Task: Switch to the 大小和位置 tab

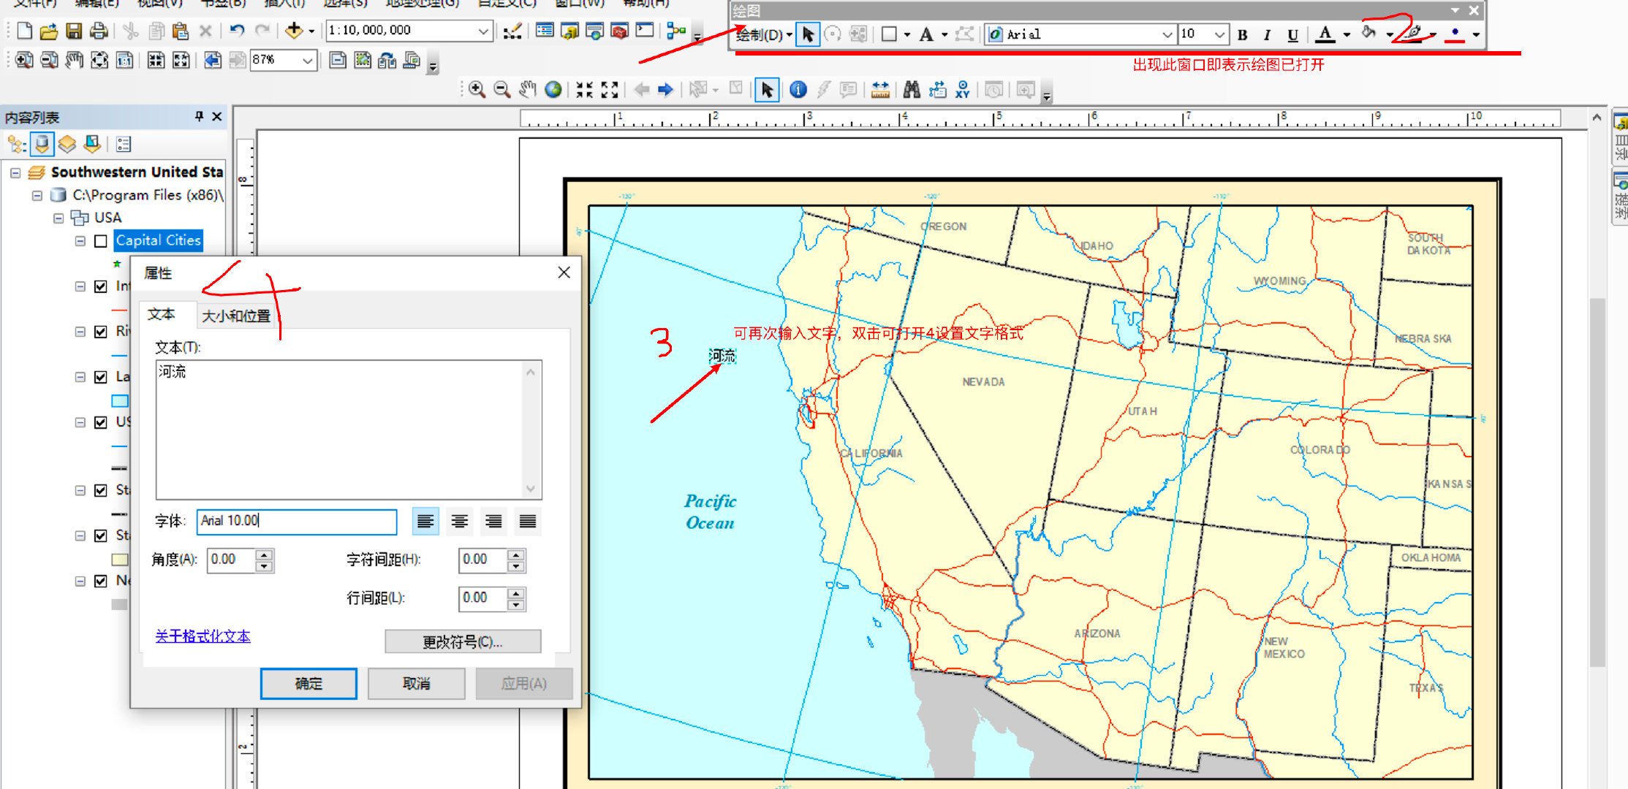Action: pyautogui.click(x=236, y=316)
